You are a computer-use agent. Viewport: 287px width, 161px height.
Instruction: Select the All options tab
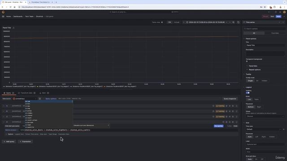click(x=254, y=33)
